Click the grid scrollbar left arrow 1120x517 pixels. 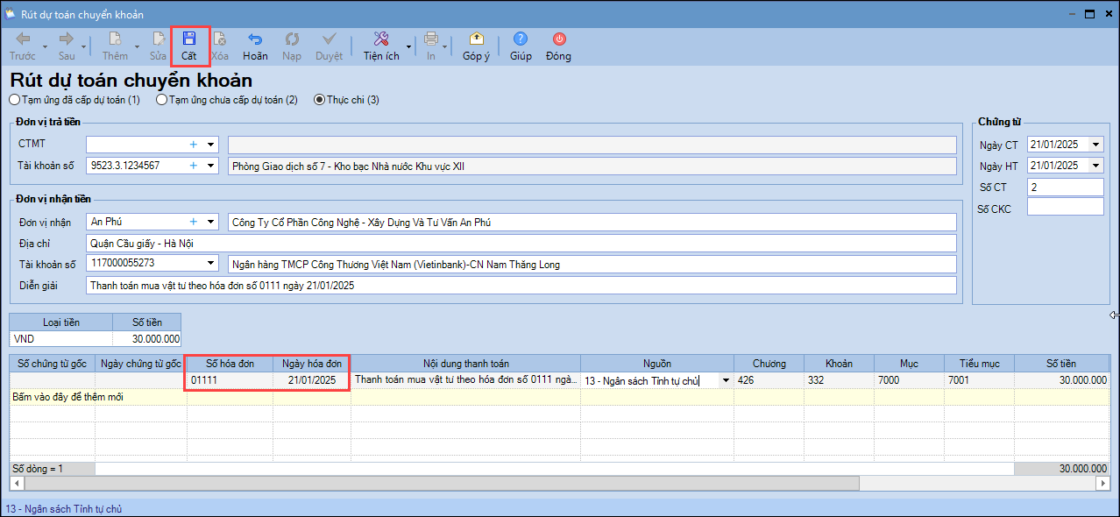[x=15, y=484]
